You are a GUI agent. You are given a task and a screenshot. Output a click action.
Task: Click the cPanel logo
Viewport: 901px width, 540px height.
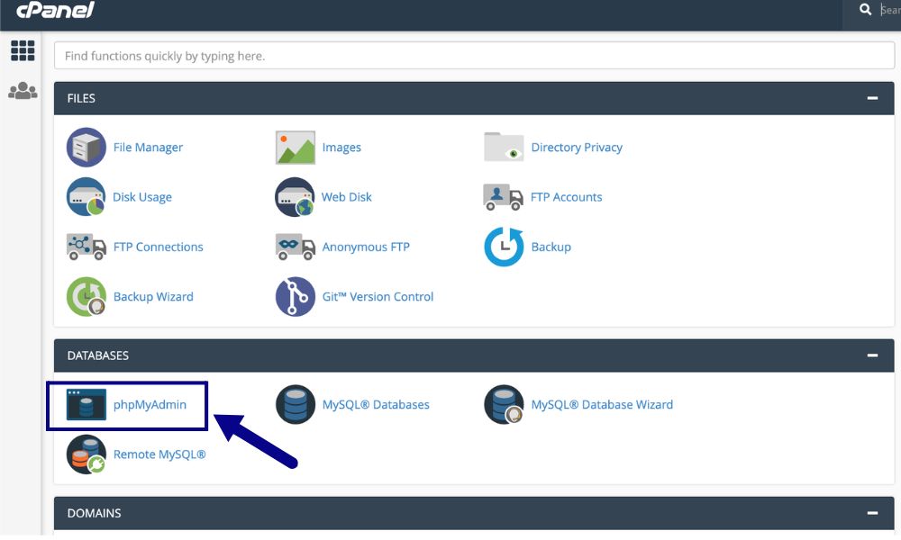[x=55, y=10]
